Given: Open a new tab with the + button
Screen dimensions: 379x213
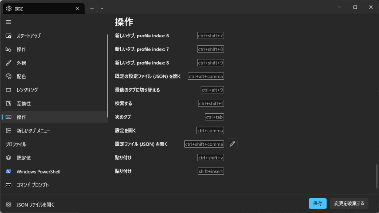Looking at the screenshot, I should point(92,8).
